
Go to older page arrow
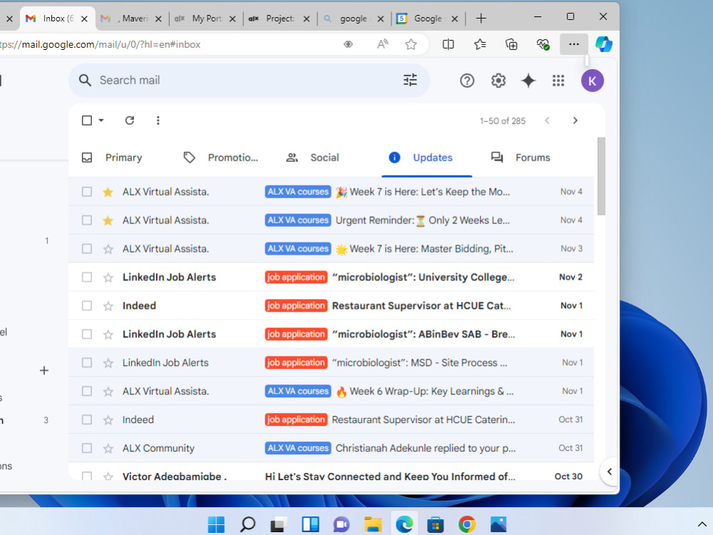coord(575,121)
